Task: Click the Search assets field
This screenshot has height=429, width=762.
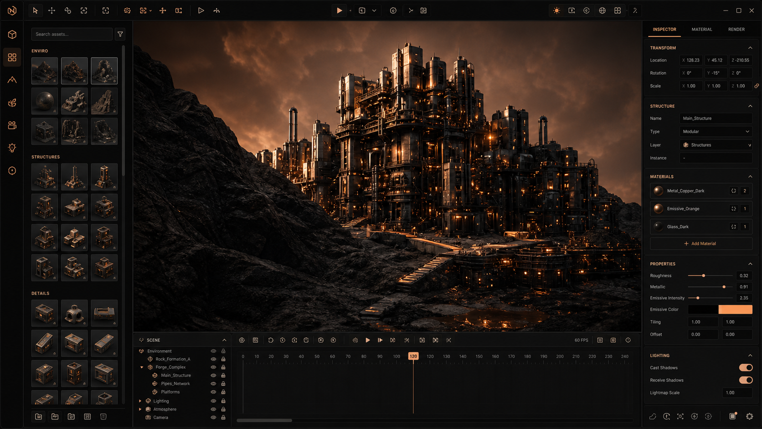Action: (72, 34)
